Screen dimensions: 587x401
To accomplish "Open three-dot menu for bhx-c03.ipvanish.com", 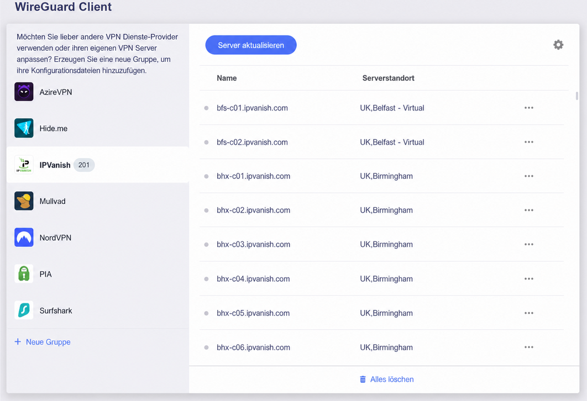I will (528, 244).
